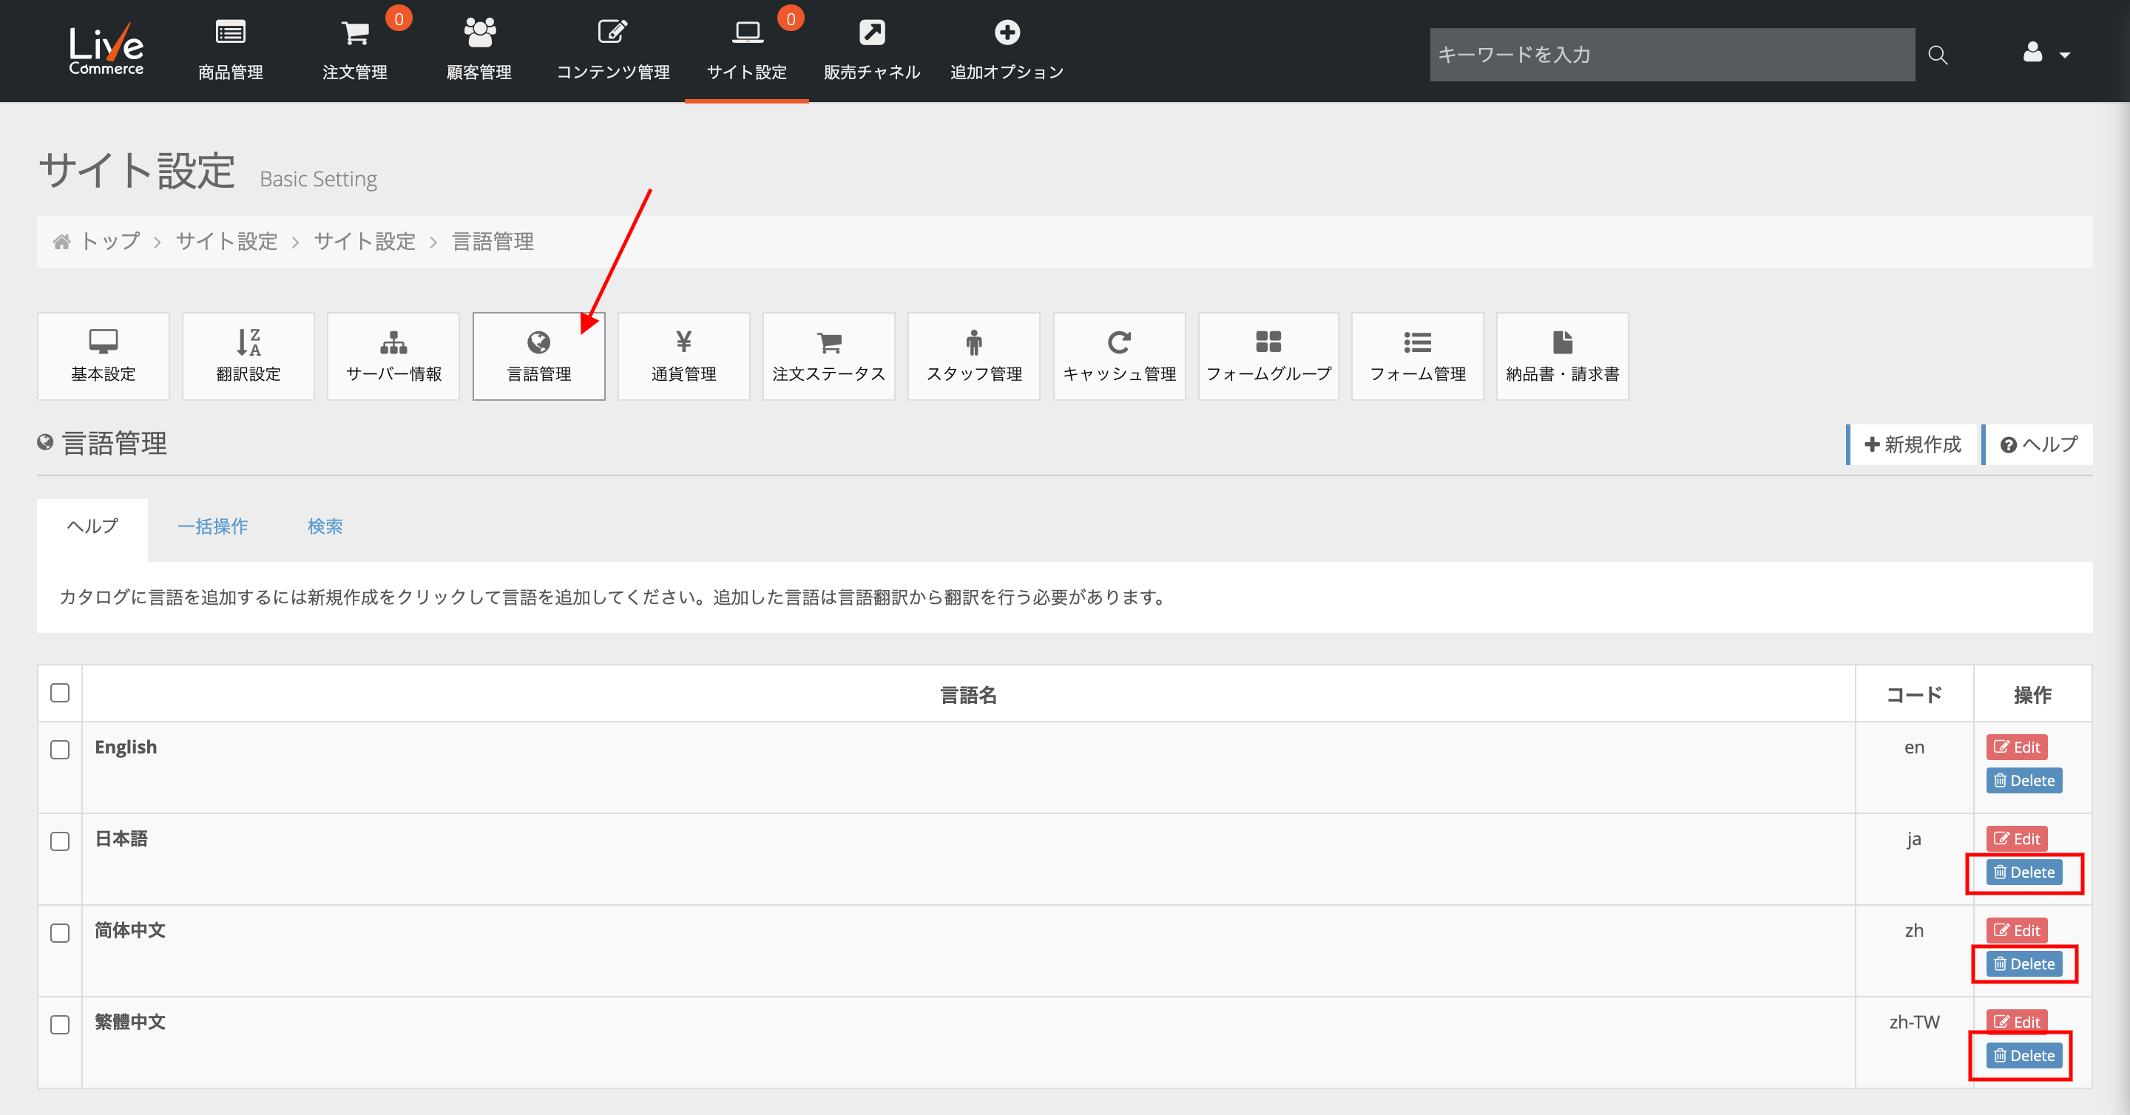The width and height of the screenshot is (2130, 1115).
Task: Click the search magnifier icon
Action: 1938,55
